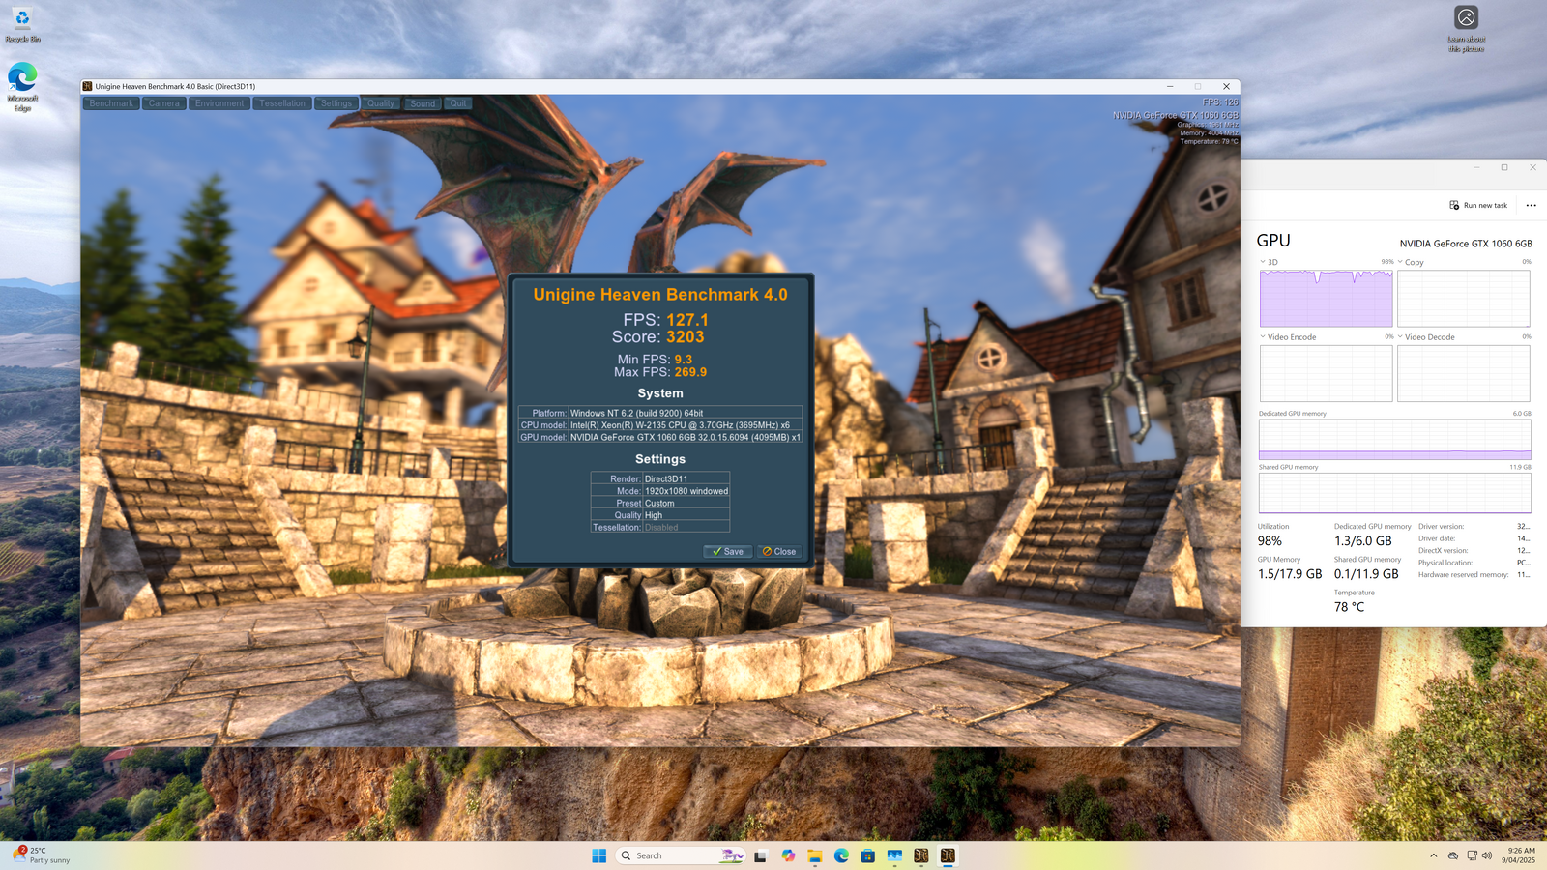Select the GPU model row in System table
This screenshot has height=870, width=1547.
[660, 437]
